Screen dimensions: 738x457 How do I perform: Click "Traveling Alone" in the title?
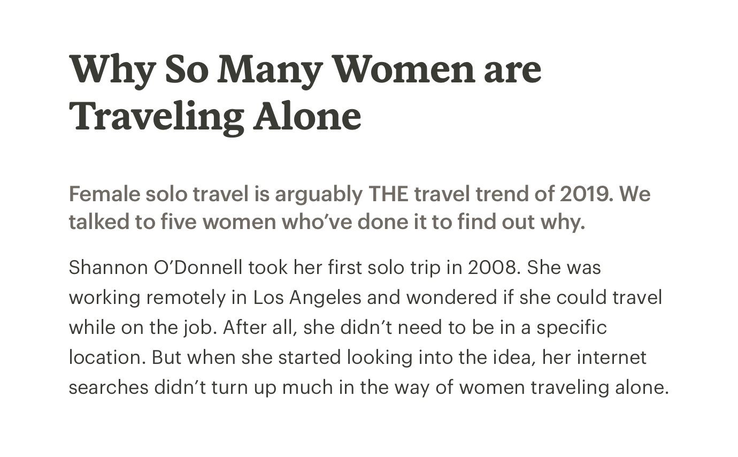coord(215,117)
